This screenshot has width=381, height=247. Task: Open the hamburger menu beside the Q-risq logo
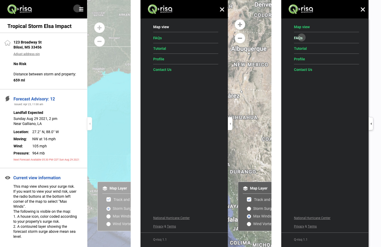click(81, 9)
